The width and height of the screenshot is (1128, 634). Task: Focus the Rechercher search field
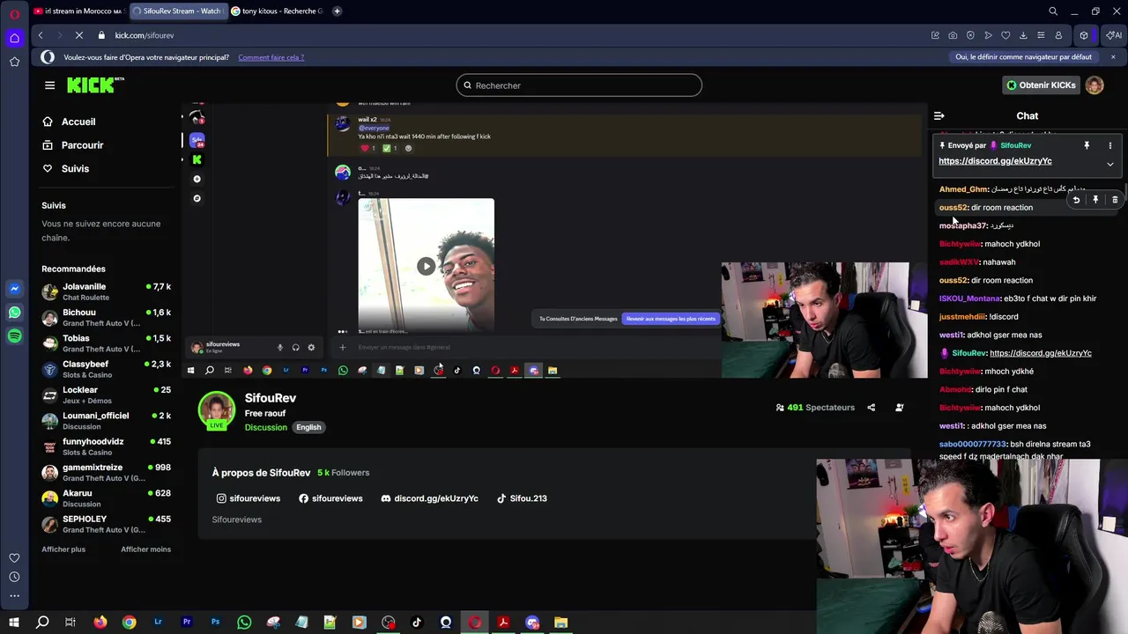click(579, 85)
